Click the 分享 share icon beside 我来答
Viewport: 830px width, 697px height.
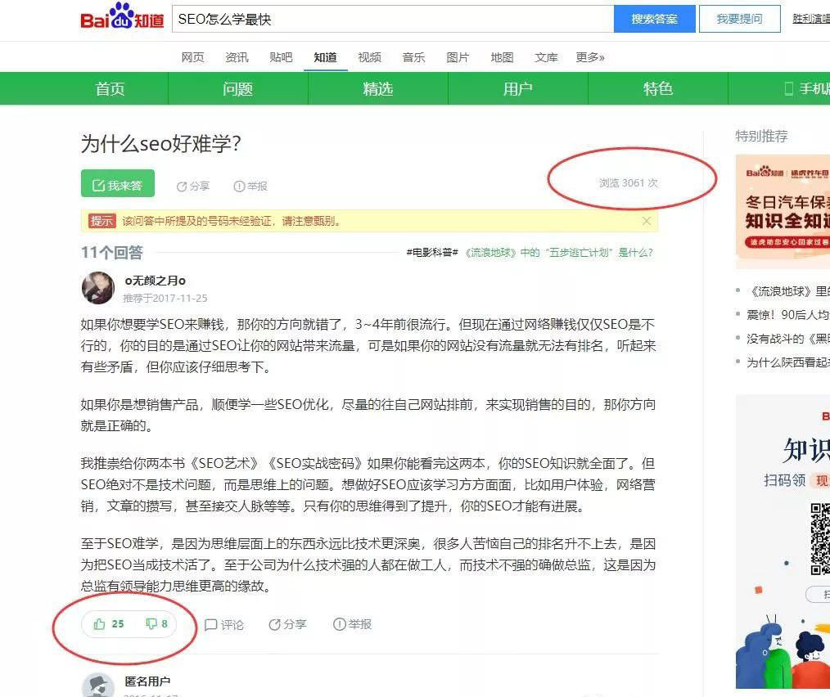[x=182, y=187]
